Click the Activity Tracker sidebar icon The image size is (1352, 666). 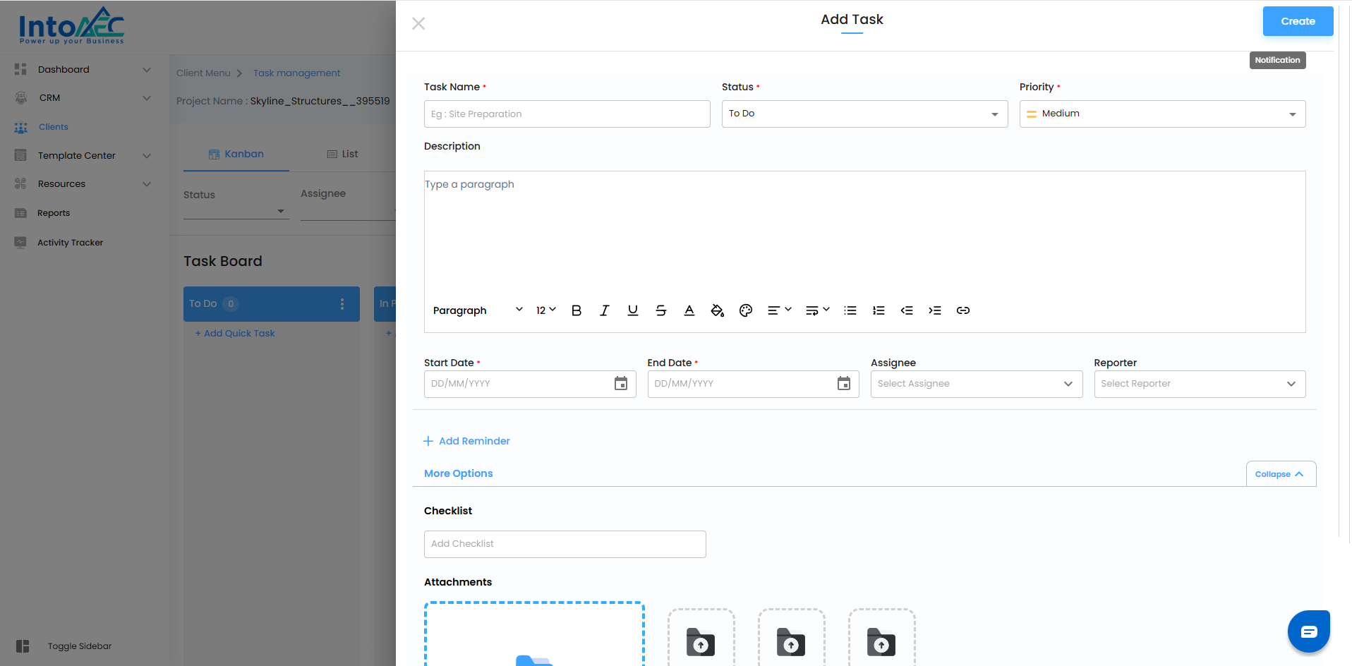click(x=20, y=242)
